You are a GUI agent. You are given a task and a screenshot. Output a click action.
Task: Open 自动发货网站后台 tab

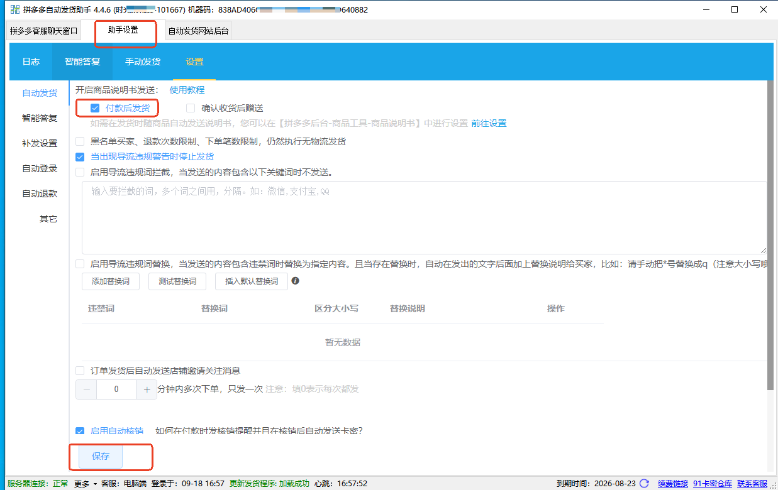198,31
